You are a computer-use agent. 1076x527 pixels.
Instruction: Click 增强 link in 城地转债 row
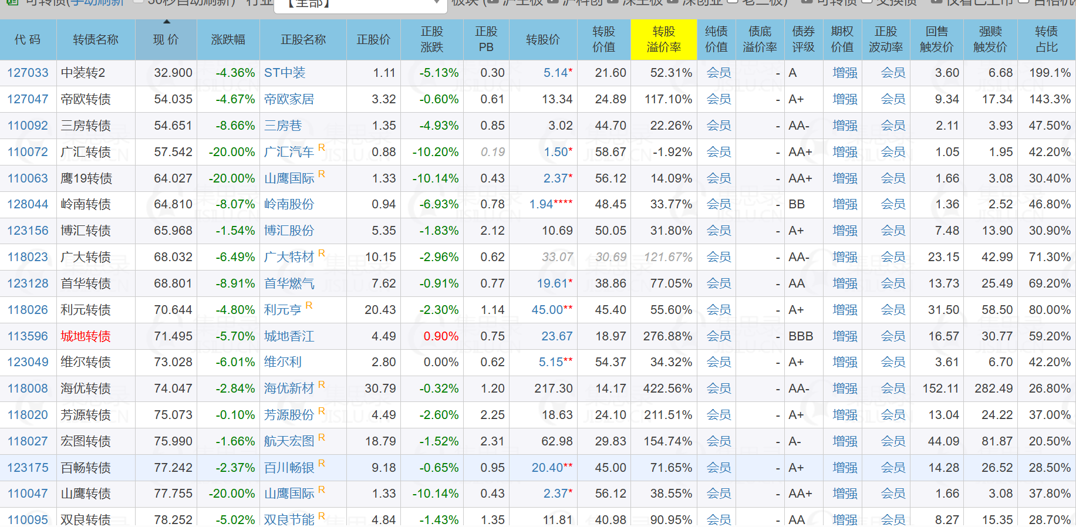845,336
